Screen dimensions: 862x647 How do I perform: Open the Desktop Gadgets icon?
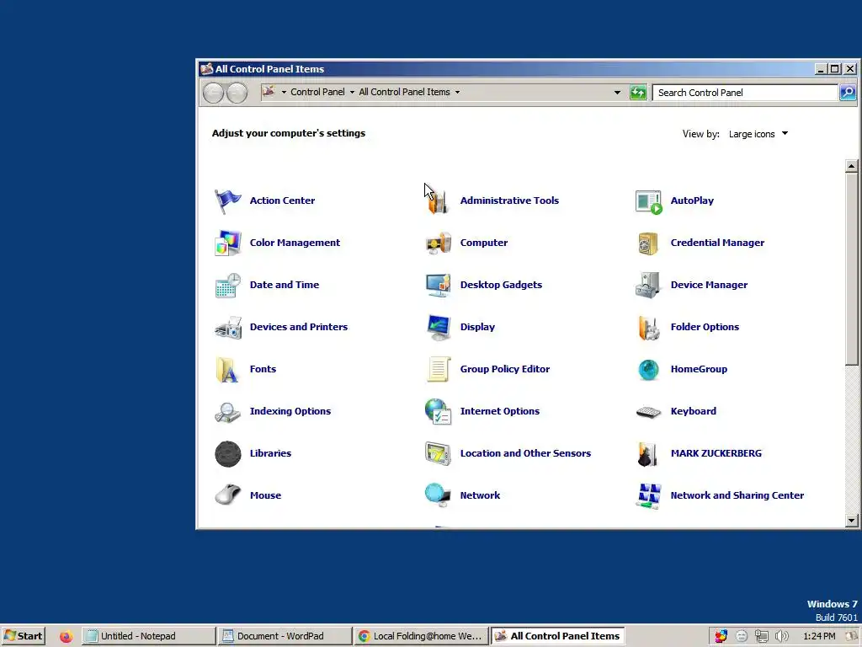(438, 285)
